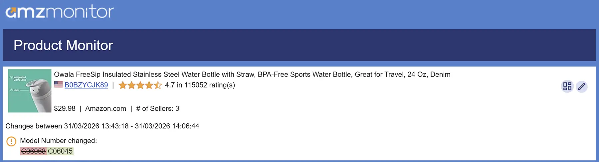Viewport: 599px width, 162px height.
Task: Click the Owala water bottle thumbnail
Action: click(30, 91)
